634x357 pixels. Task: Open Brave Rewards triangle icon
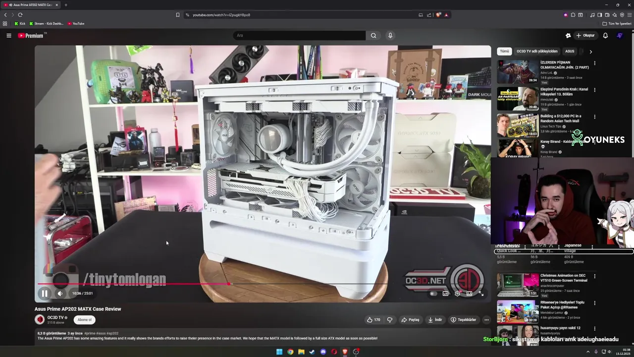pos(446,15)
